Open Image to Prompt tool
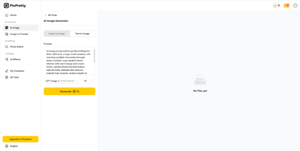 pos(20,34)
